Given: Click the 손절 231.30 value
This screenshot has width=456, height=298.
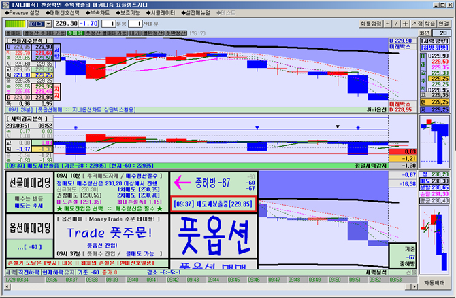Looking at the screenshot, I should tap(434, 194).
